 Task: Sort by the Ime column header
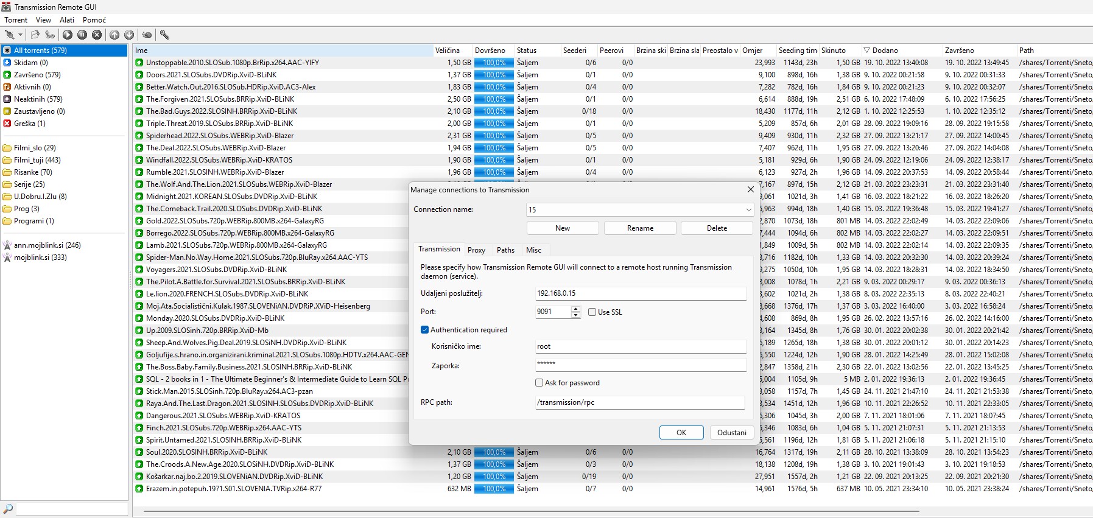click(283, 51)
